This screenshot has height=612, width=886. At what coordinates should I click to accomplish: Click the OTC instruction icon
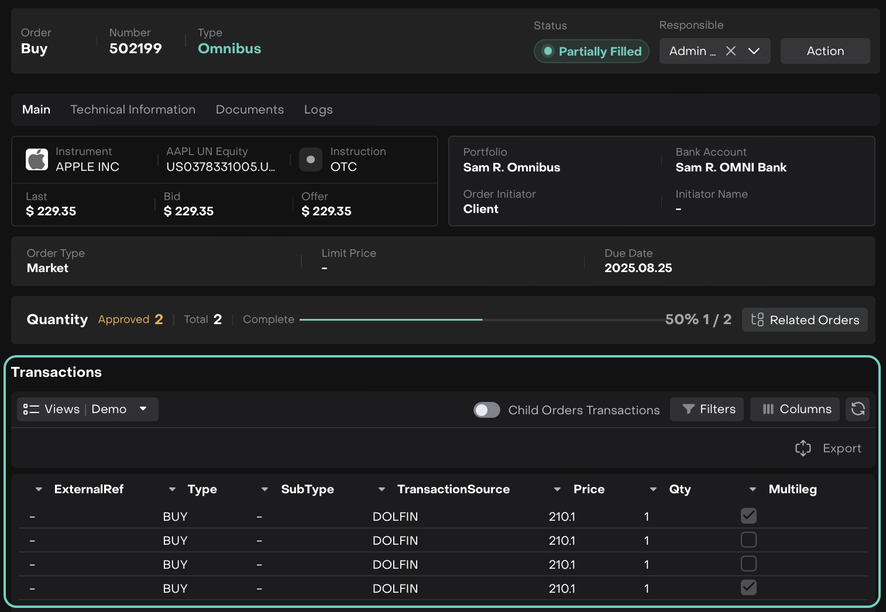pos(311,159)
